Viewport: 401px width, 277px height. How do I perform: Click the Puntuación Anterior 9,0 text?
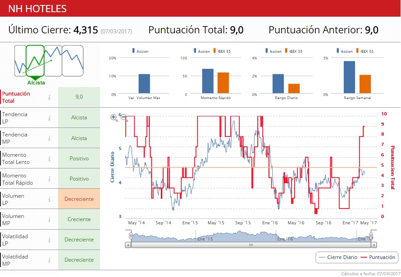324,30
